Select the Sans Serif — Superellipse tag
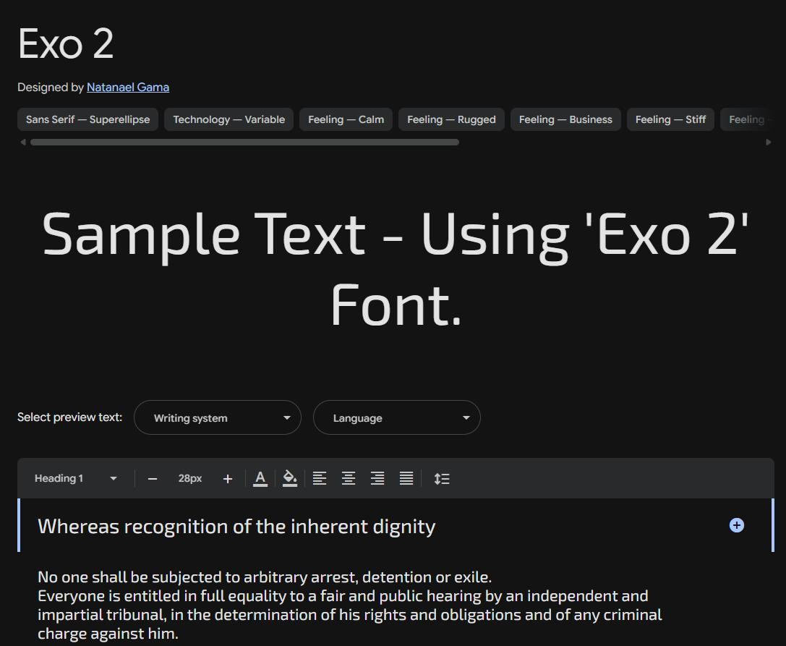Screen dimensions: 786x646 point(87,119)
